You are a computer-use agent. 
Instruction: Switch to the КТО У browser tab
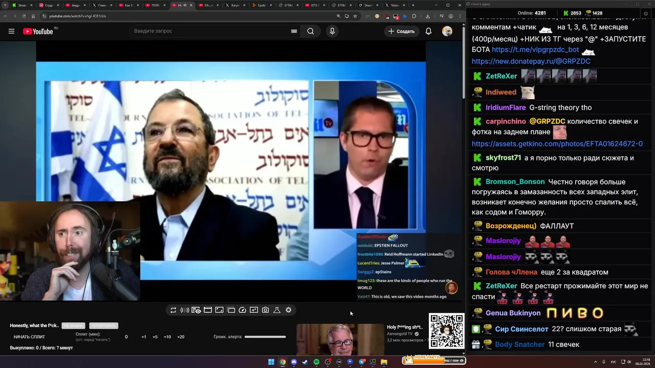315,5
